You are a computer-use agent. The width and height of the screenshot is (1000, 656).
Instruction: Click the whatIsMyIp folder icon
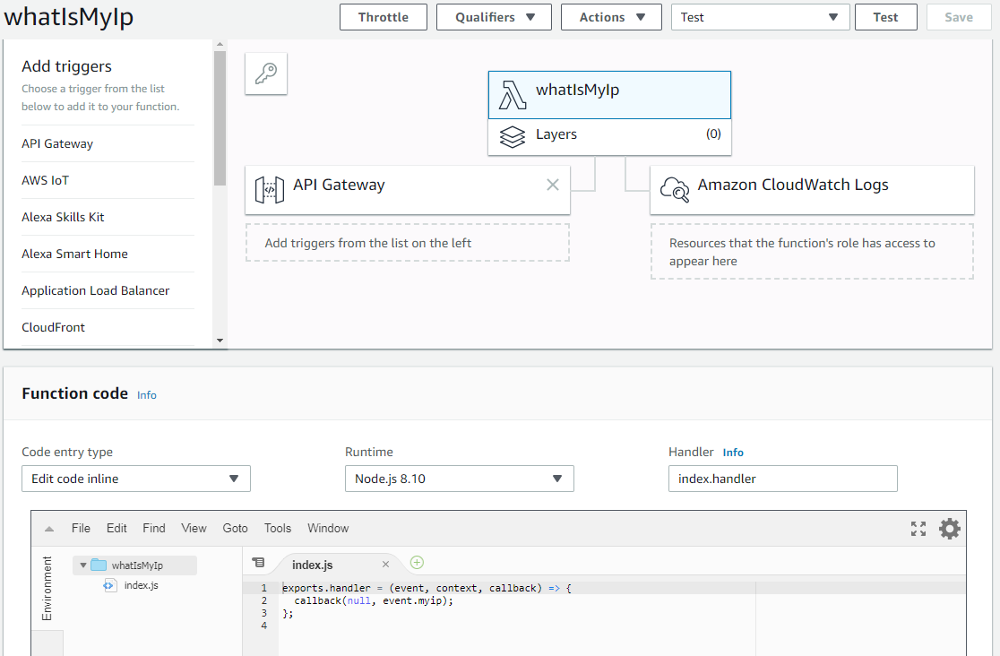(99, 565)
